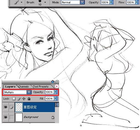Click the Brush tool preset icon
Image resolution: width=140 pixels, height=130 pixels.
click(x=16, y=2)
